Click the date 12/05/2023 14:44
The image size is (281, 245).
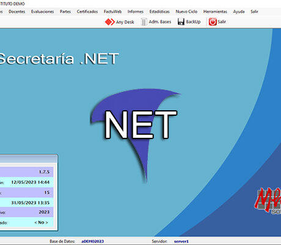coord(31,182)
